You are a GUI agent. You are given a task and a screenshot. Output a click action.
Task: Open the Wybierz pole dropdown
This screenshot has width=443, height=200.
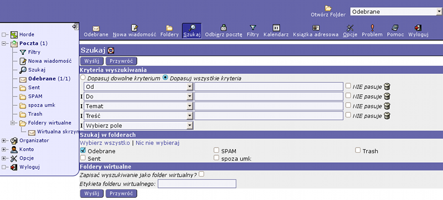[138, 125]
